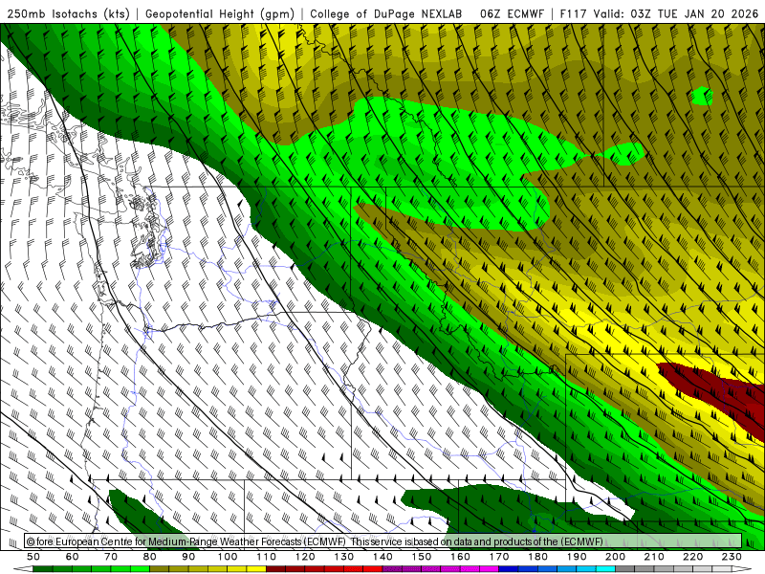Click the 170 label on the color scale
Viewport: 765px width, 574px height.
[498, 557]
